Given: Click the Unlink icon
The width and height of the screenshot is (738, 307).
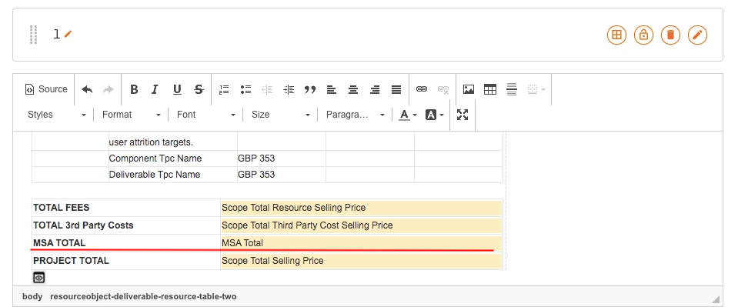Looking at the screenshot, I should [x=443, y=89].
